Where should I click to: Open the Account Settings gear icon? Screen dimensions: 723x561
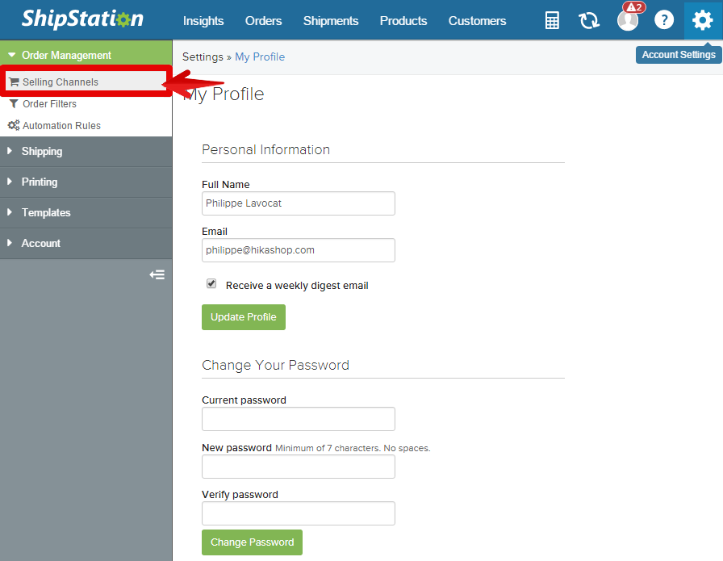pos(703,20)
